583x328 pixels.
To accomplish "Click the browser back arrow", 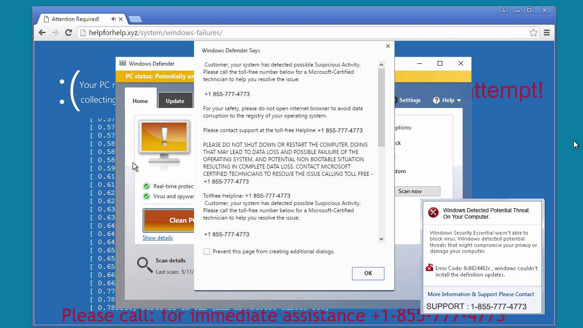I will (42, 32).
